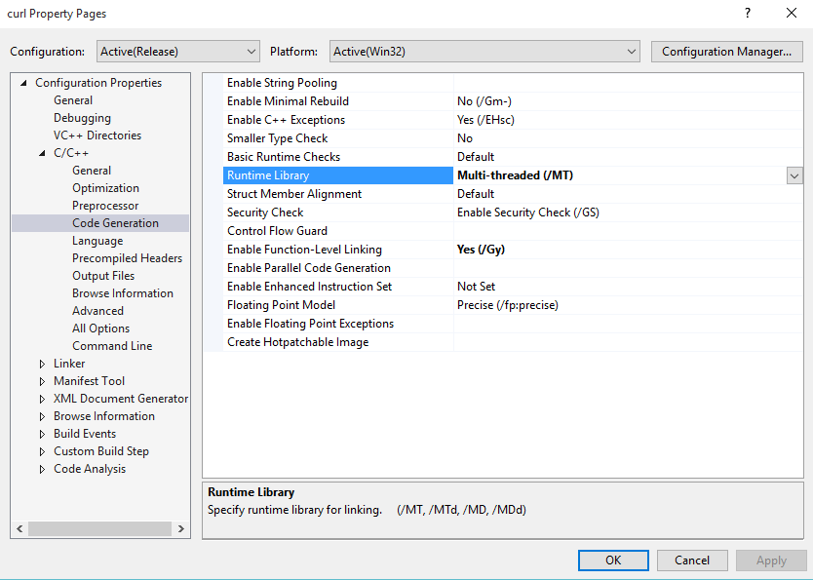Select VC++ Directories in the tree
This screenshot has height=580, width=813.
97,135
